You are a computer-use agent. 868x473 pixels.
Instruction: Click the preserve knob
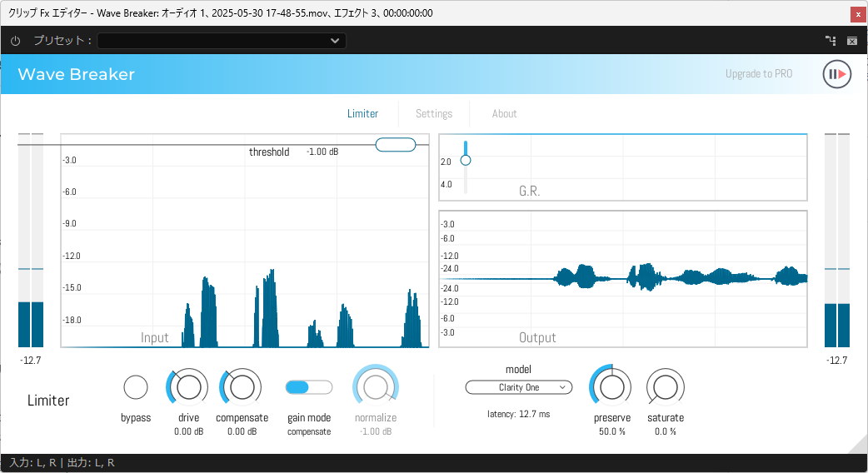pyautogui.click(x=611, y=387)
